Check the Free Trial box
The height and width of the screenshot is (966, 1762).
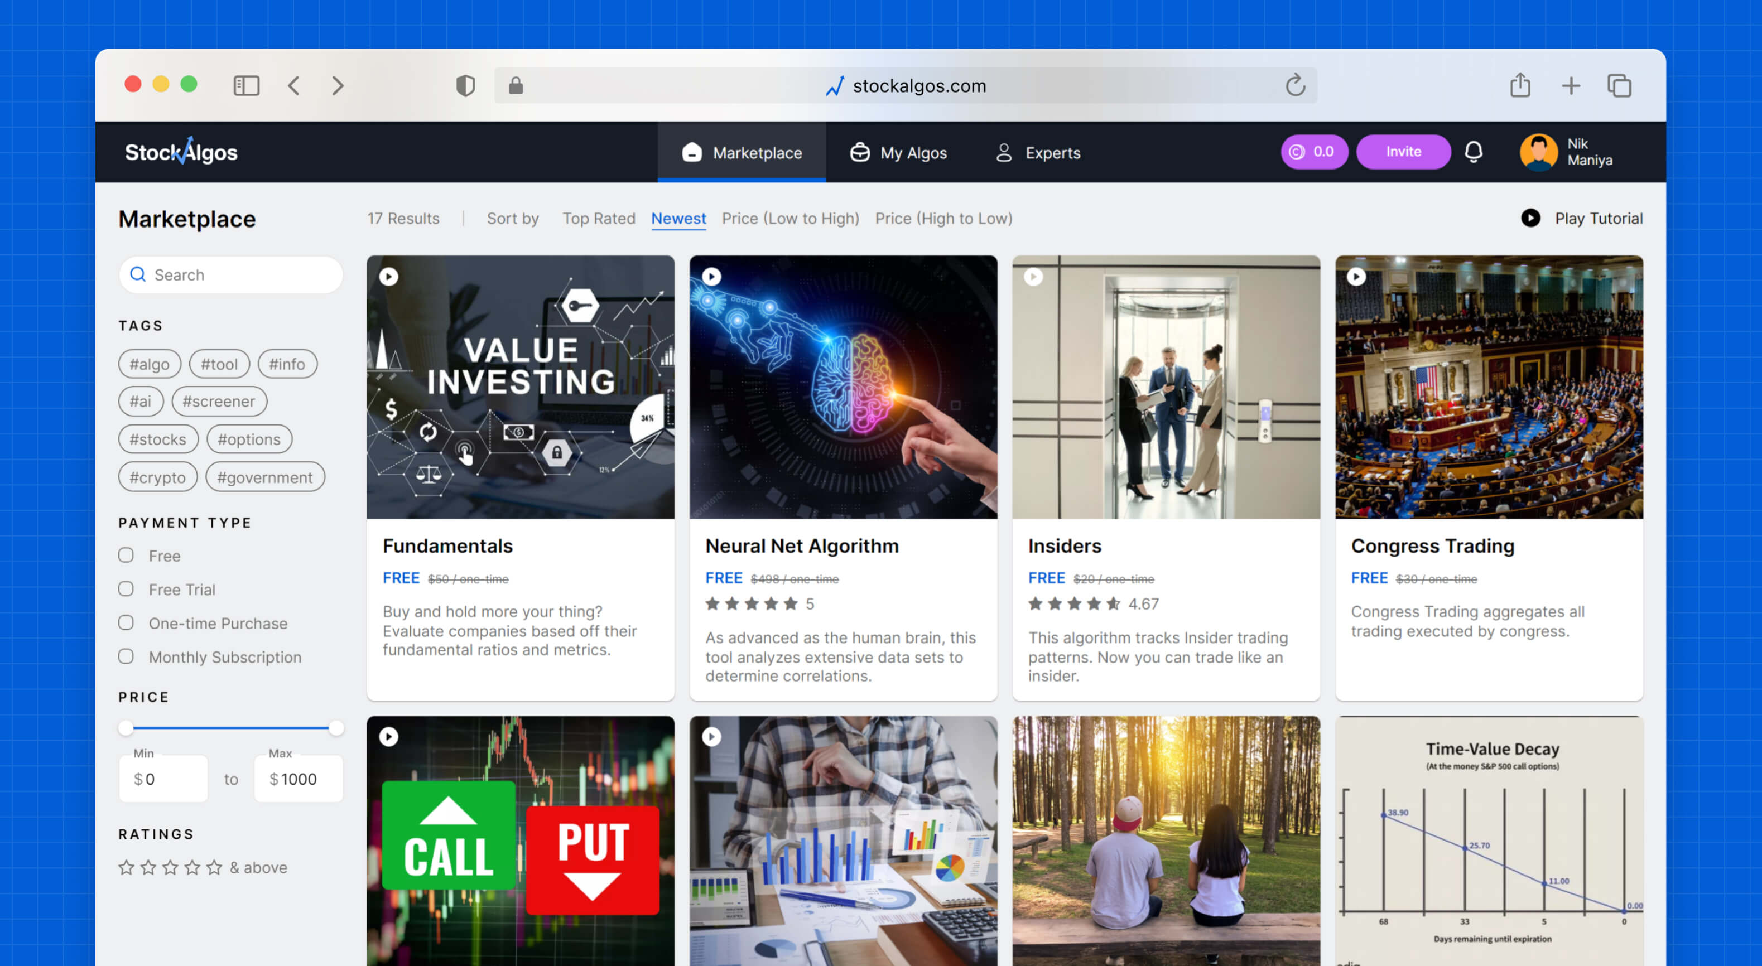pos(126,588)
